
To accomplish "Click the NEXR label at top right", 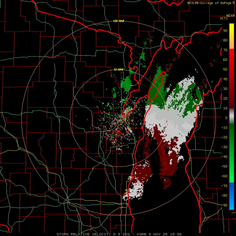I will click(230, 16).
